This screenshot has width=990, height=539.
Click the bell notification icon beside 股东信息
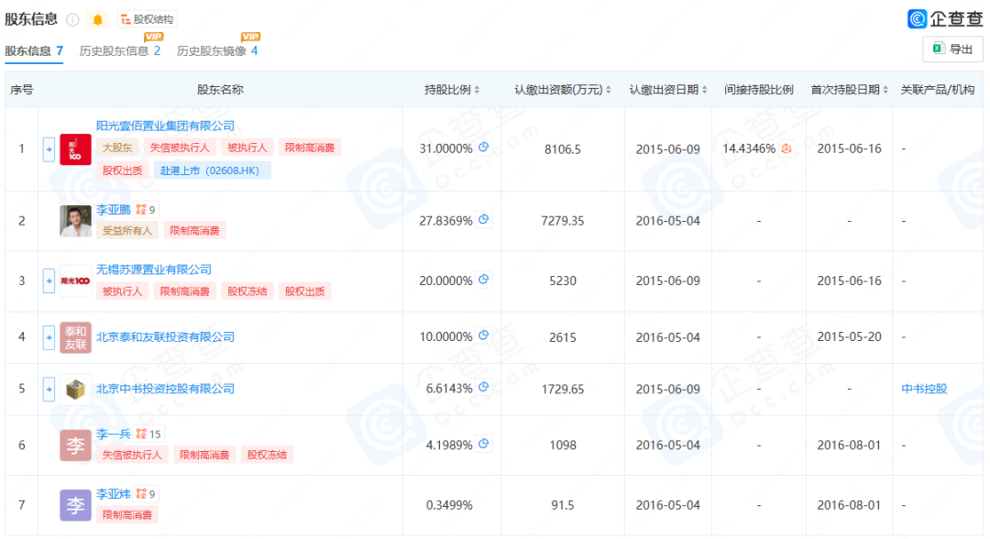pyautogui.click(x=98, y=19)
